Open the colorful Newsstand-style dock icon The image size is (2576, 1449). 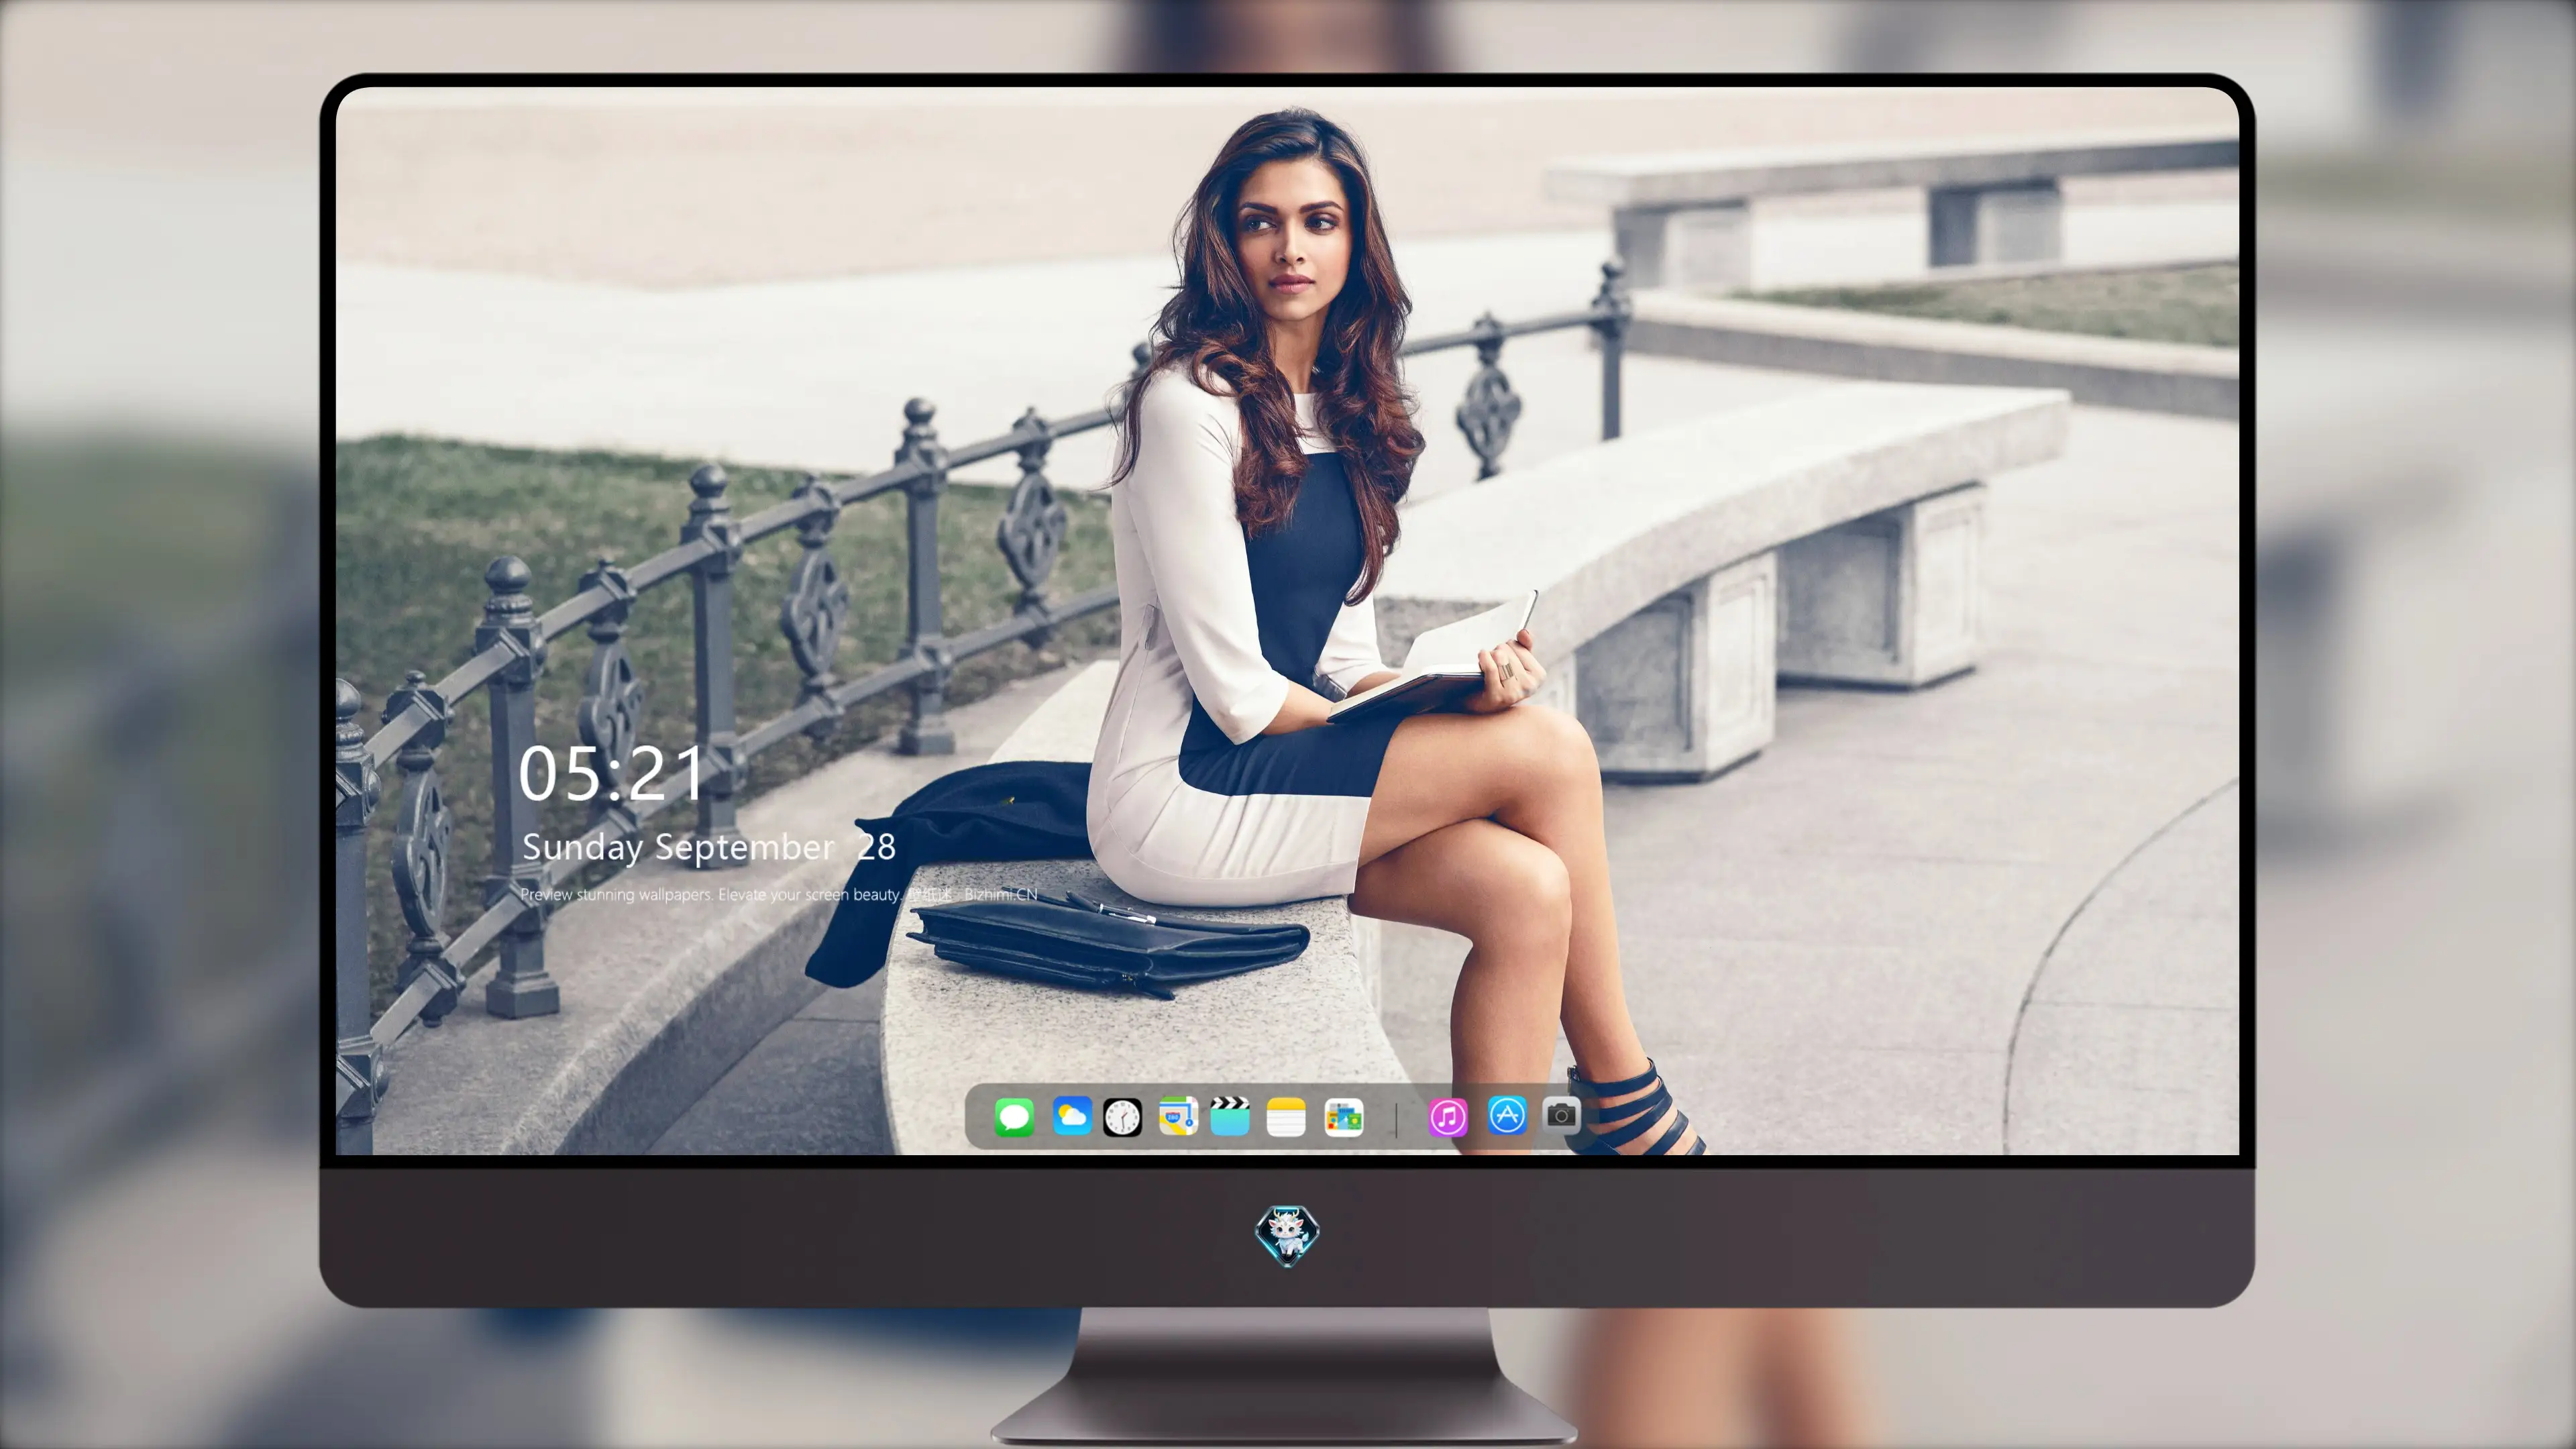click(x=1343, y=1117)
